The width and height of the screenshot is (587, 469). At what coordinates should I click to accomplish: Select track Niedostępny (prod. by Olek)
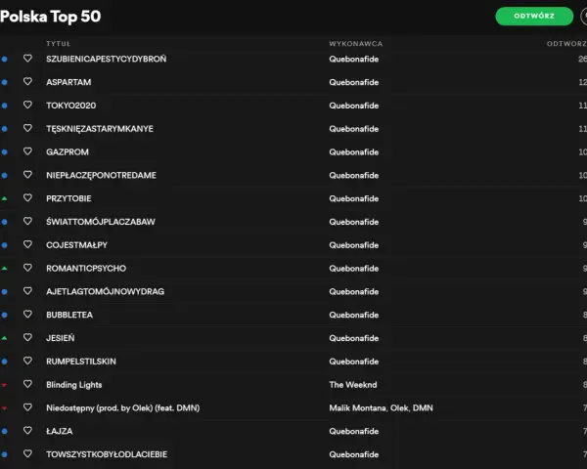coord(123,408)
